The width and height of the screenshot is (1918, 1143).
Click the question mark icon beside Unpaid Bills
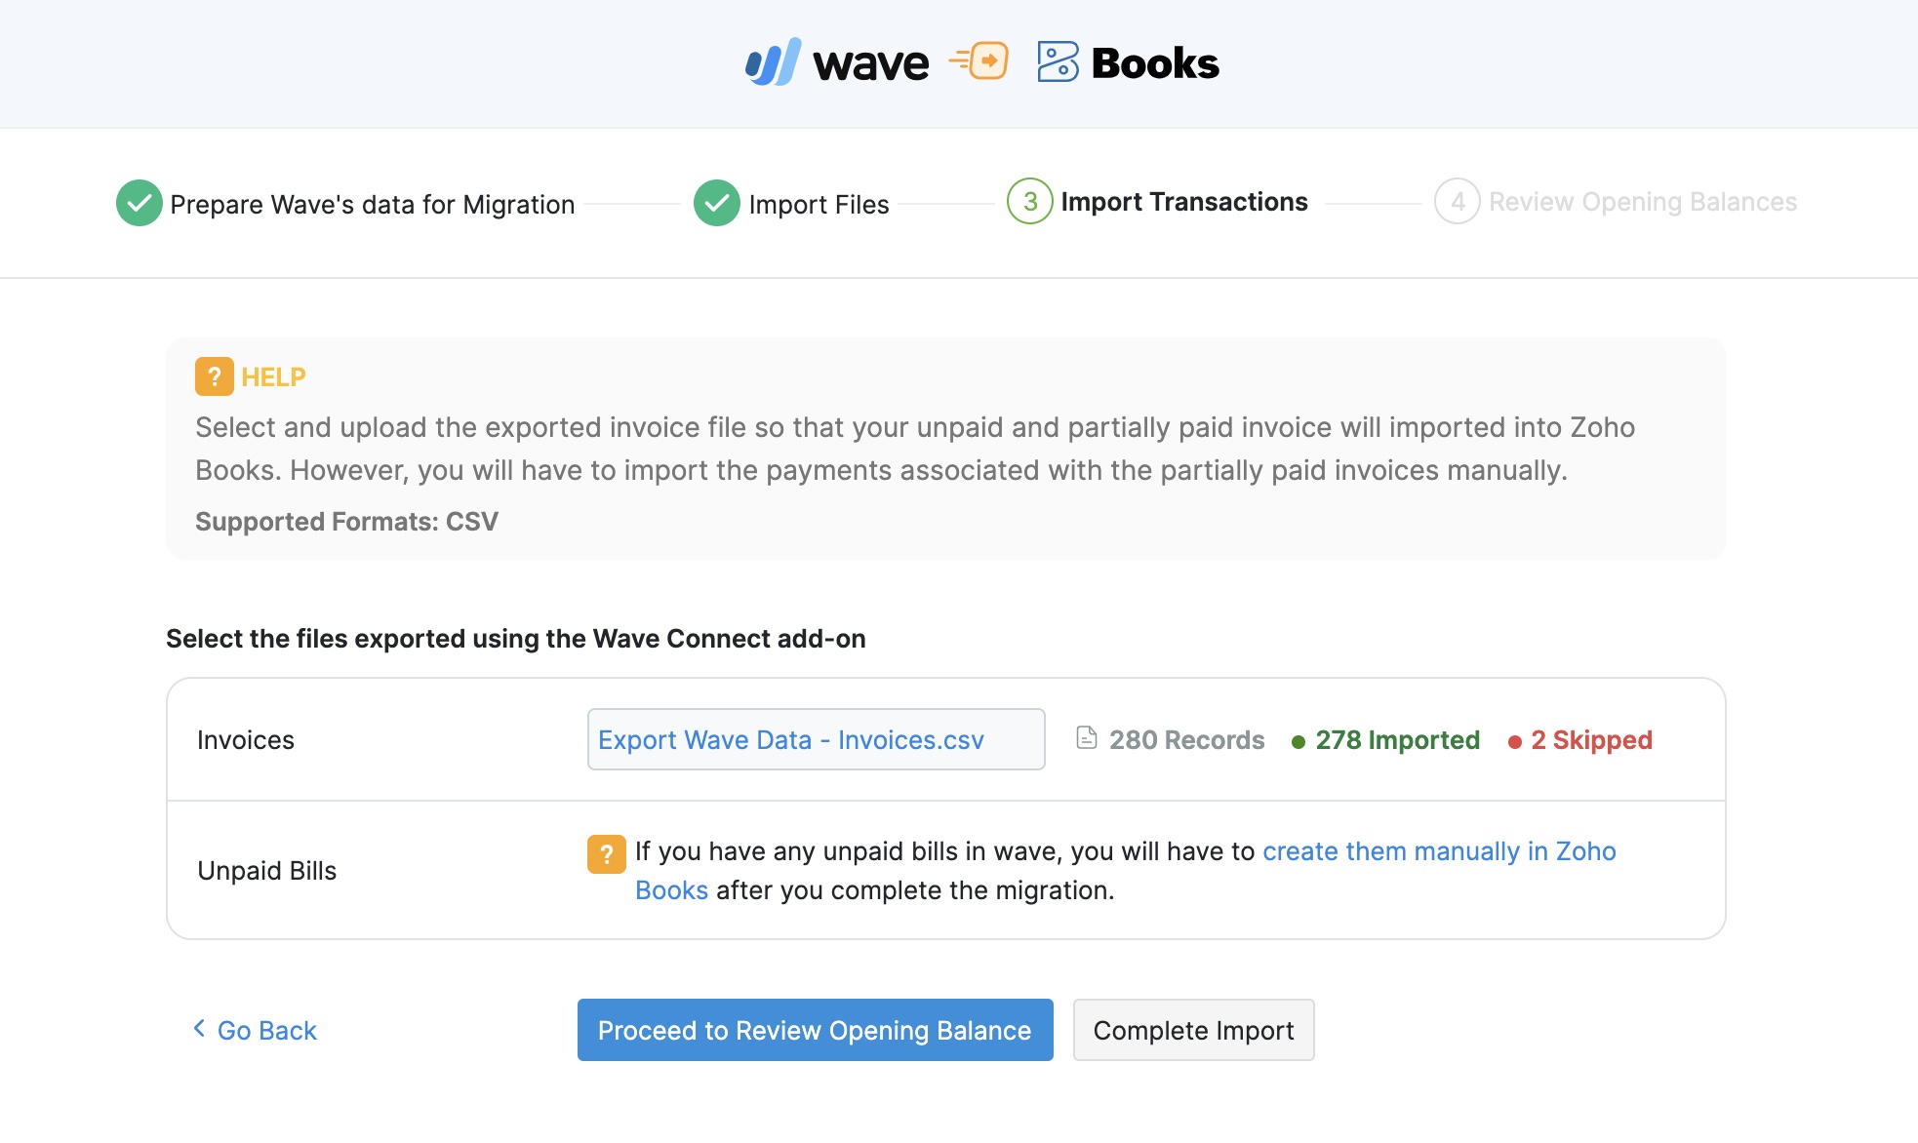(x=606, y=852)
